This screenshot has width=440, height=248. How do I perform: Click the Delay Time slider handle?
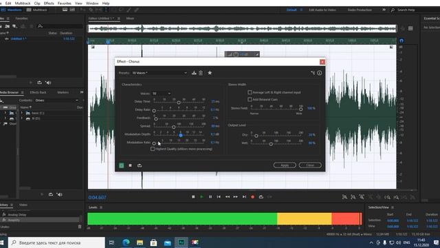point(179,103)
